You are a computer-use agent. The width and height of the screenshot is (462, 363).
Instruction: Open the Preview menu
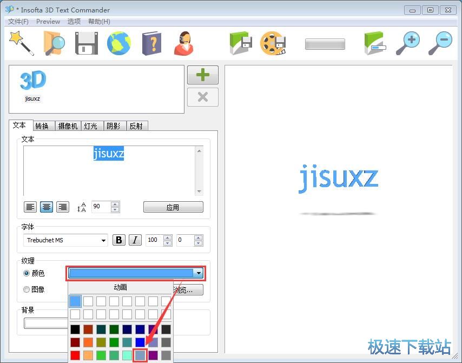point(48,21)
